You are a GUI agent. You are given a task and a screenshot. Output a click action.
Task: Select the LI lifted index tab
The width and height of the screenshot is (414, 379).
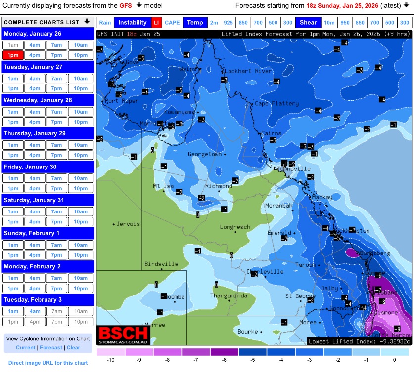[x=156, y=23]
